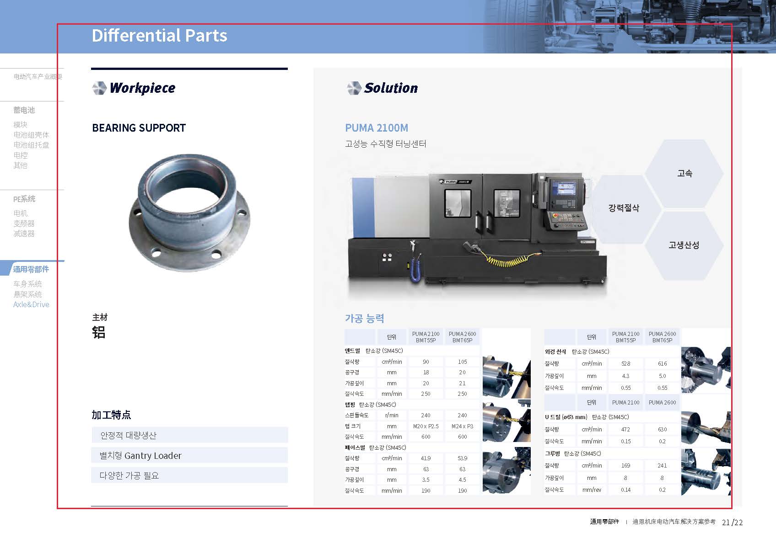Click the 가공 능력 section heading
The height and width of the screenshot is (548, 776).
coord(365,318)
